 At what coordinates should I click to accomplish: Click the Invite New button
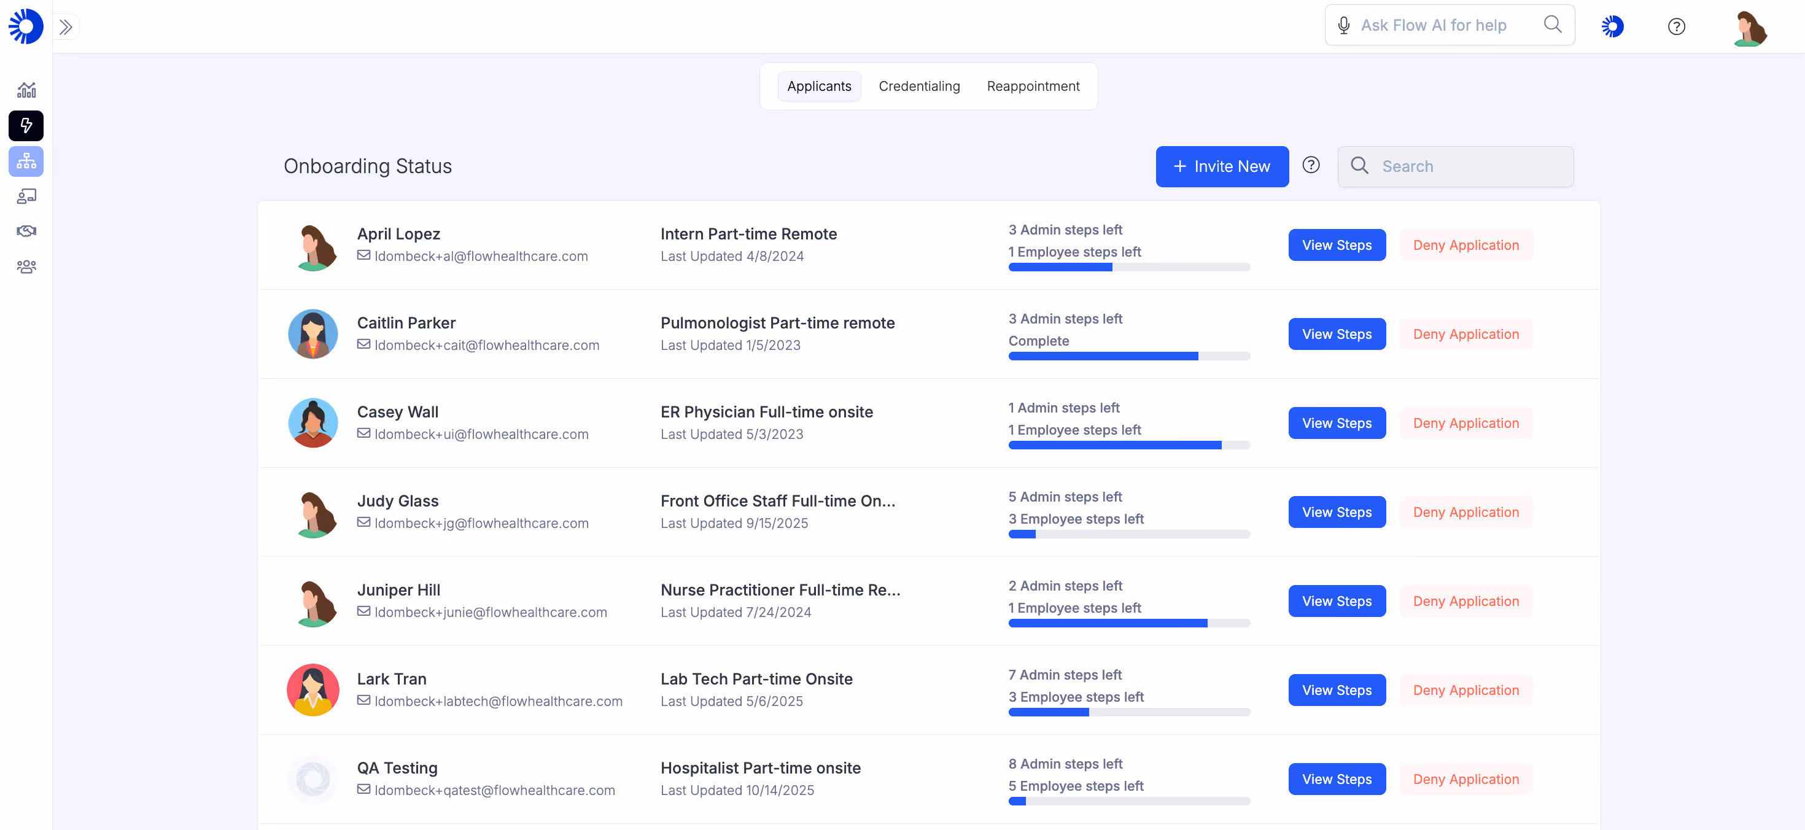(x=1221, y=167)
